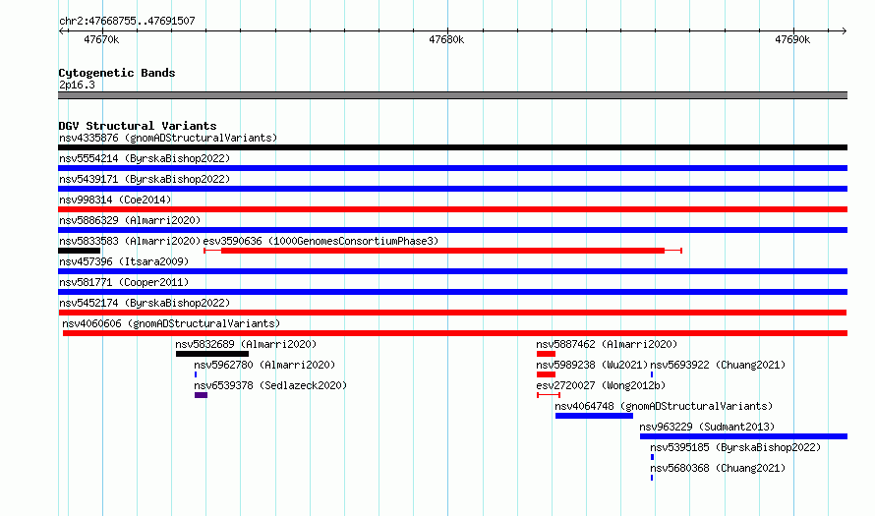Viewport: 875px width, 516px height.
Task: Select the blue nsv5886329 variant bar
Action: 452,230
